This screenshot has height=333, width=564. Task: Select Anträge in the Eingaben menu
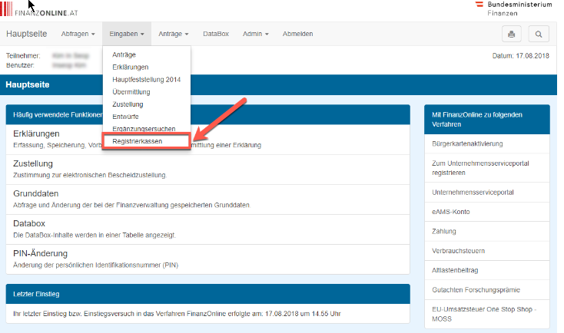[x=124, y=54]
